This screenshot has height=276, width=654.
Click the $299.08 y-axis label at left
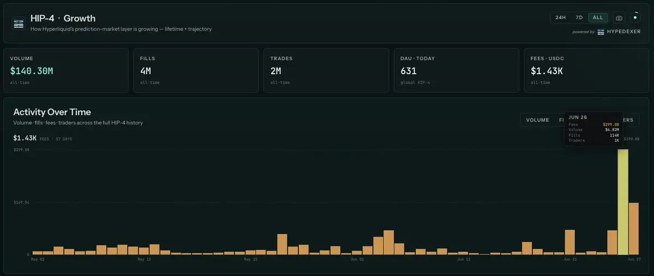pos(21,150)
